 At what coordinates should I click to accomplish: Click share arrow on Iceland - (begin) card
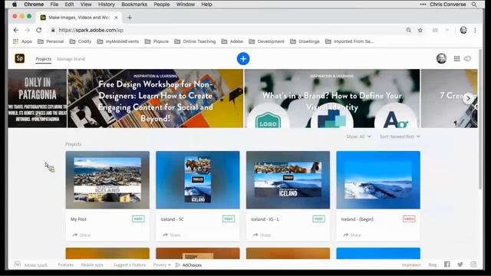tap(345, 235)
